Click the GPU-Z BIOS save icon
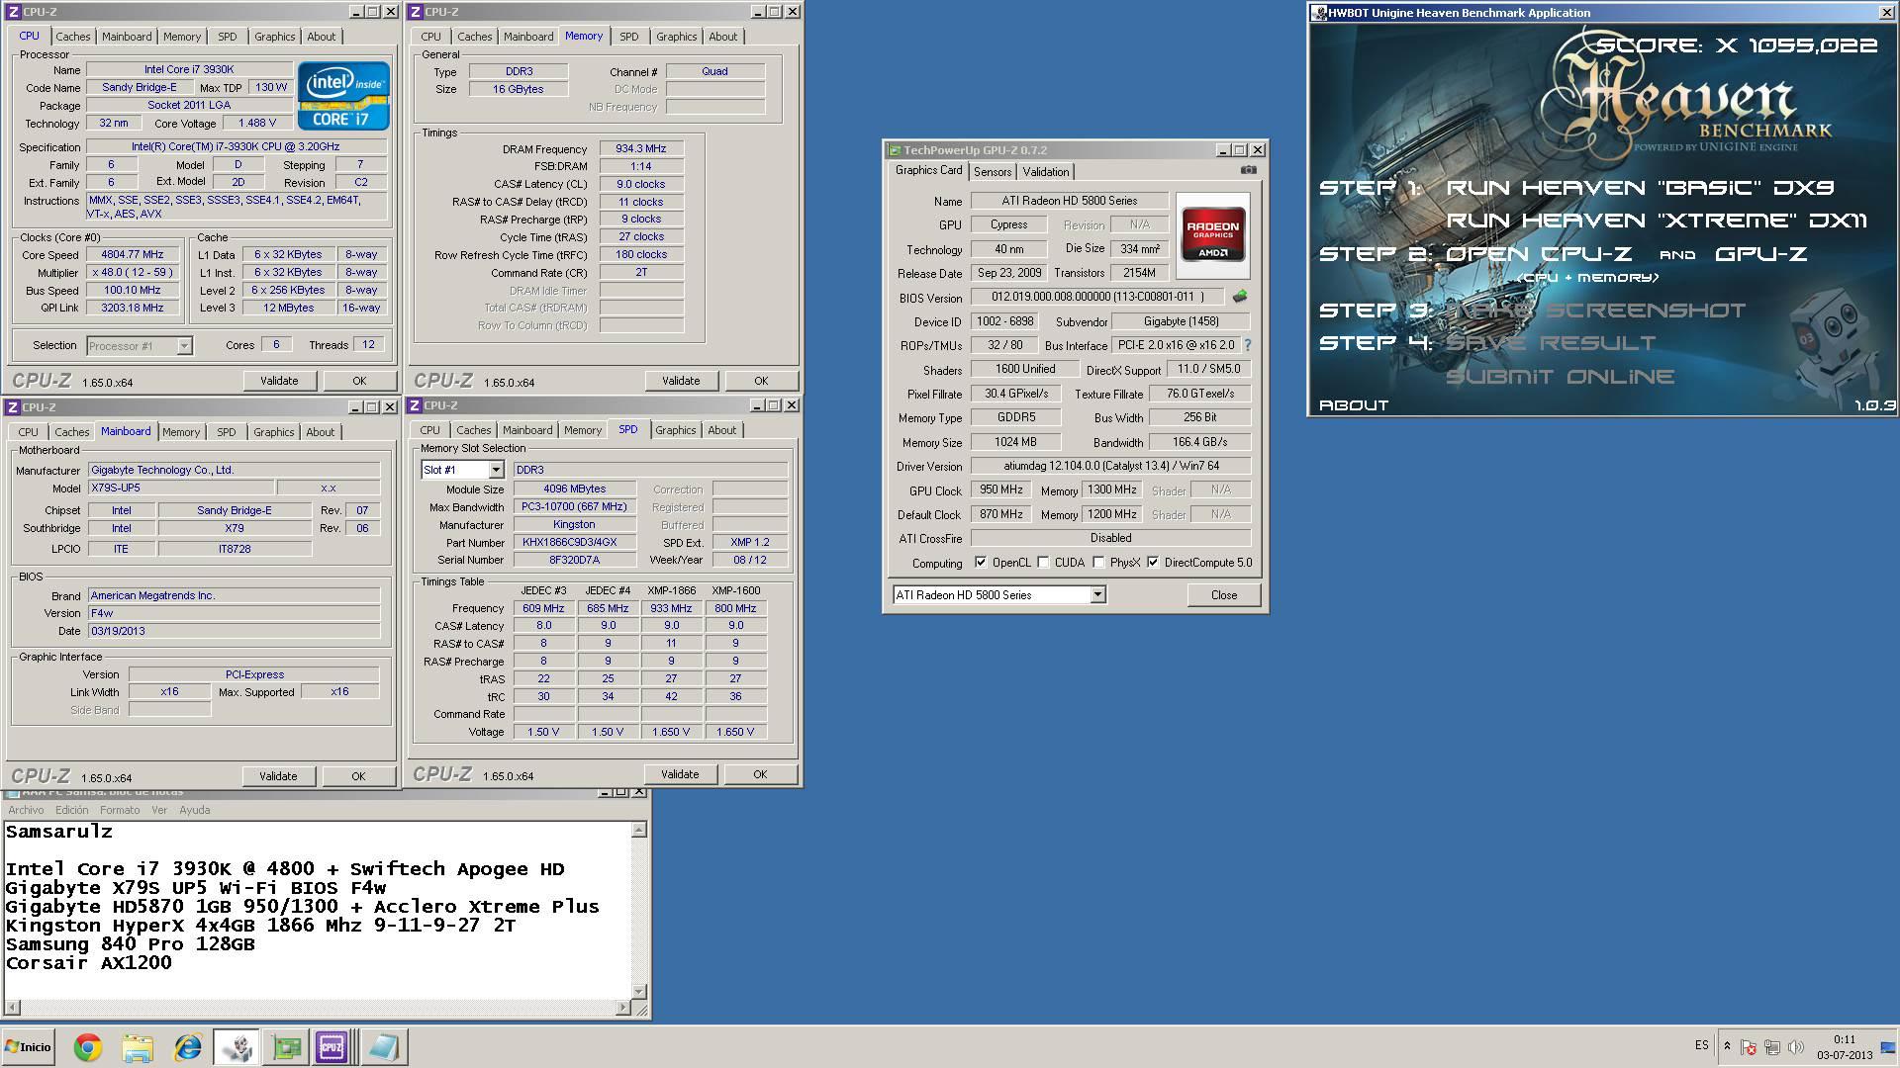 [x=1239, y=297]
